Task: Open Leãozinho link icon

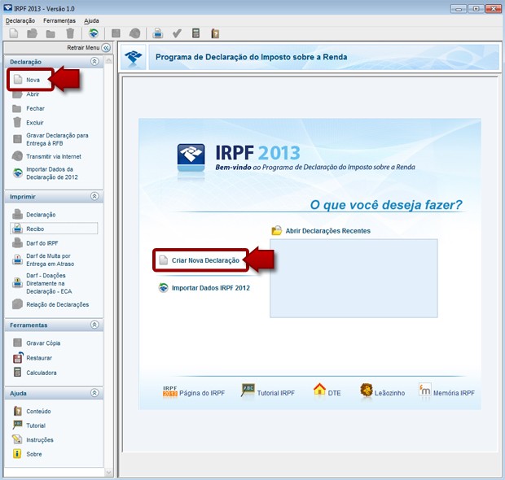Action: (367, 391)
